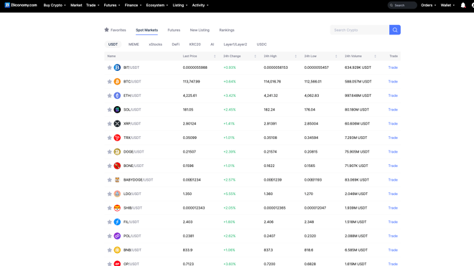The height and width of the screenshot is (266, 474).
Task: Favorite BTC/USDT with its star
Action: point(109,82)
